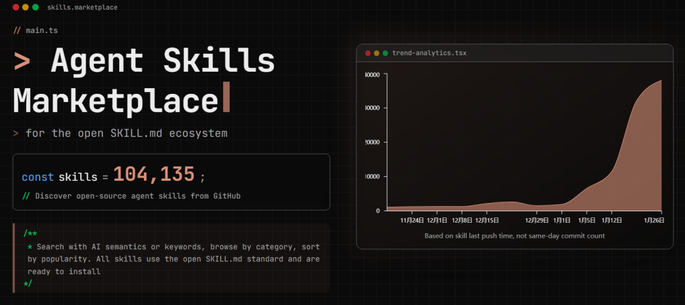Click the Discover open-source agent skills comment
685x305 pixels.
click(x=131, y=196)
